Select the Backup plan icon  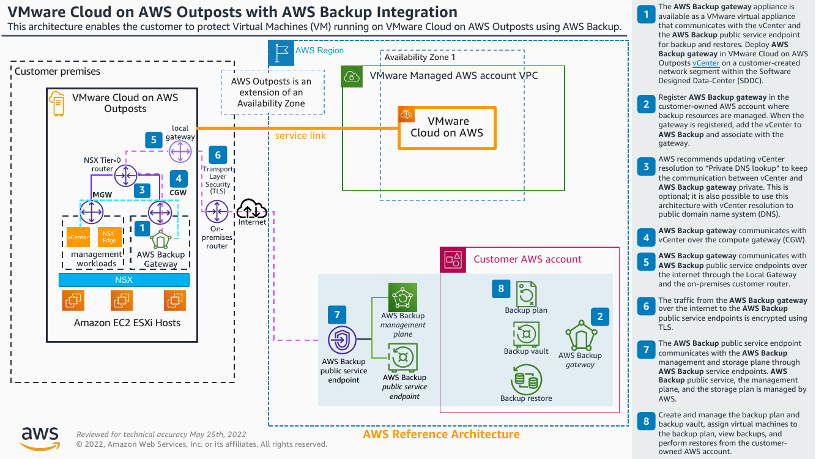point(526,294)
